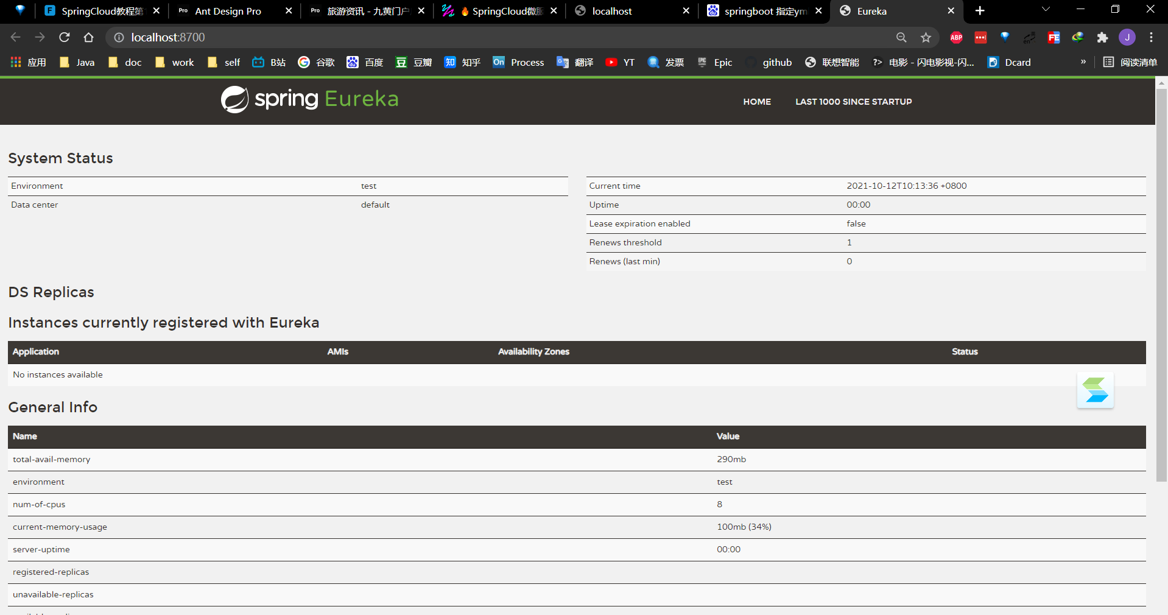Screen dimensions: 1168x615
Task: Open the 阅读清单 reading list
Action: 1130,62
